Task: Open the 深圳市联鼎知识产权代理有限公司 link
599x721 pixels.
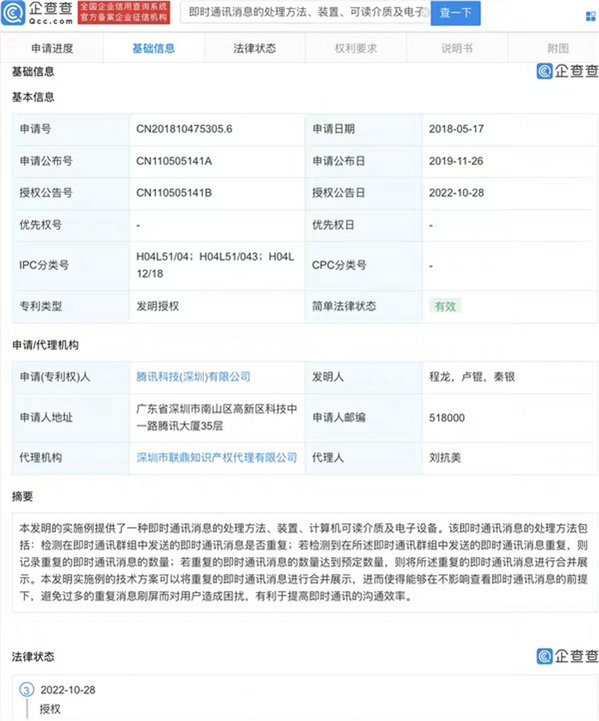Action: point(217,458)
